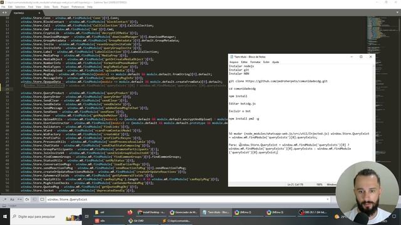Image resolution: width=401 pixels, height=225 pixels.
Task: Switch to Install Desktop Chrome taskbar window
Action: pyautogui.click(x=152, y=212)
